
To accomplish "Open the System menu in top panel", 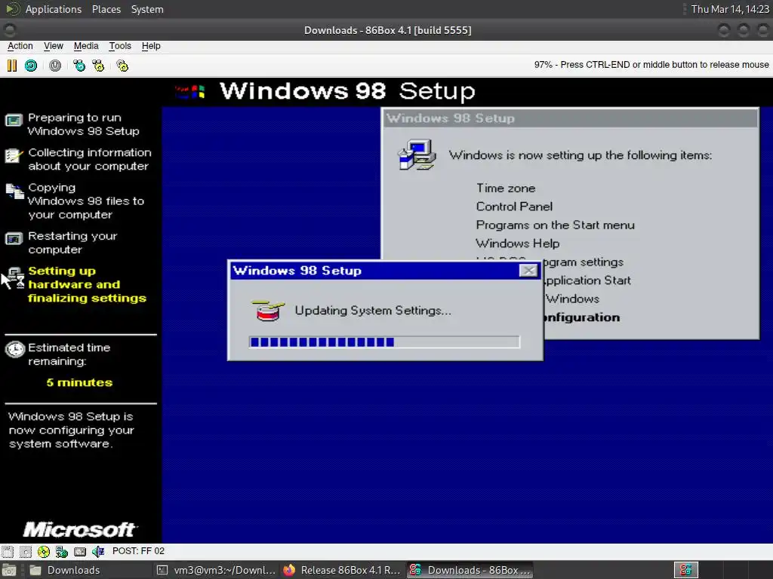I will coord(147,9).
